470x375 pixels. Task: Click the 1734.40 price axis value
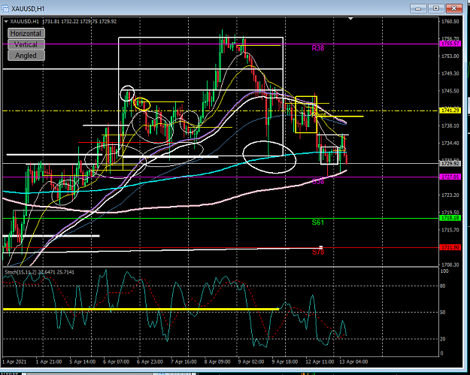pos(450,144)
